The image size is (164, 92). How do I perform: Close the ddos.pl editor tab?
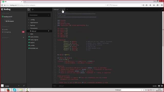(64, 9)
